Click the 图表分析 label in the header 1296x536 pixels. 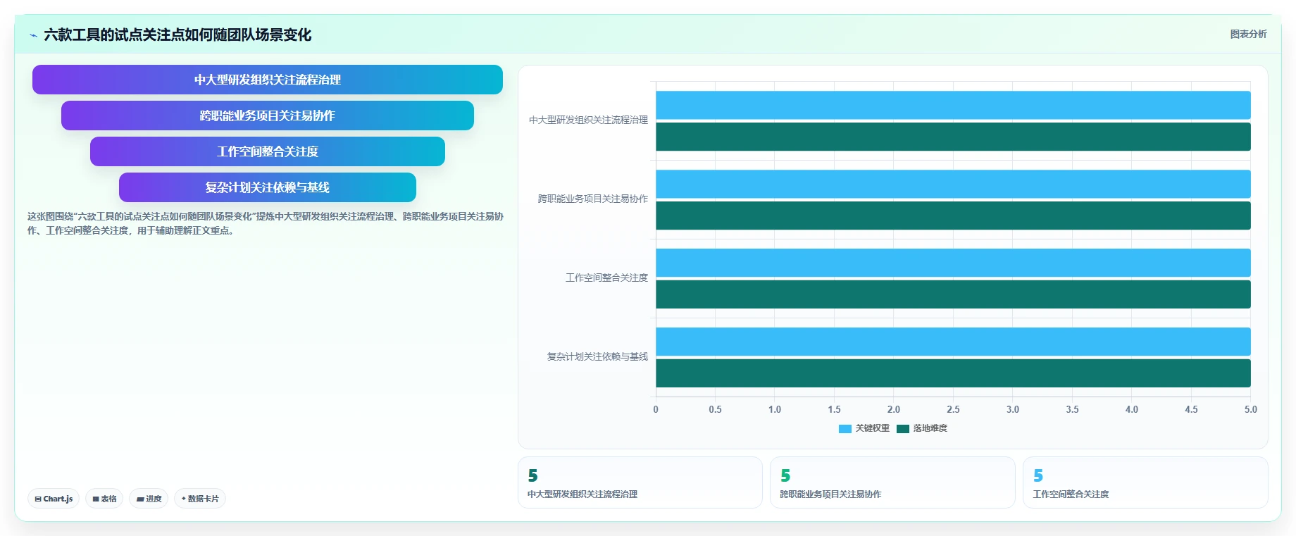[x=1248, y=34]
